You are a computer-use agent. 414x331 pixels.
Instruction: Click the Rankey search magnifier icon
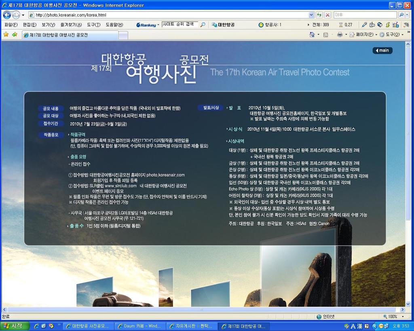coord(203,25)
